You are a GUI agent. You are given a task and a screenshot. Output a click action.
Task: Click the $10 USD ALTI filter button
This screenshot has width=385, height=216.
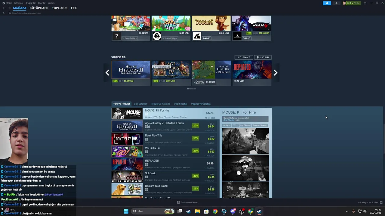pyautogui.click(x=244, y=57)
